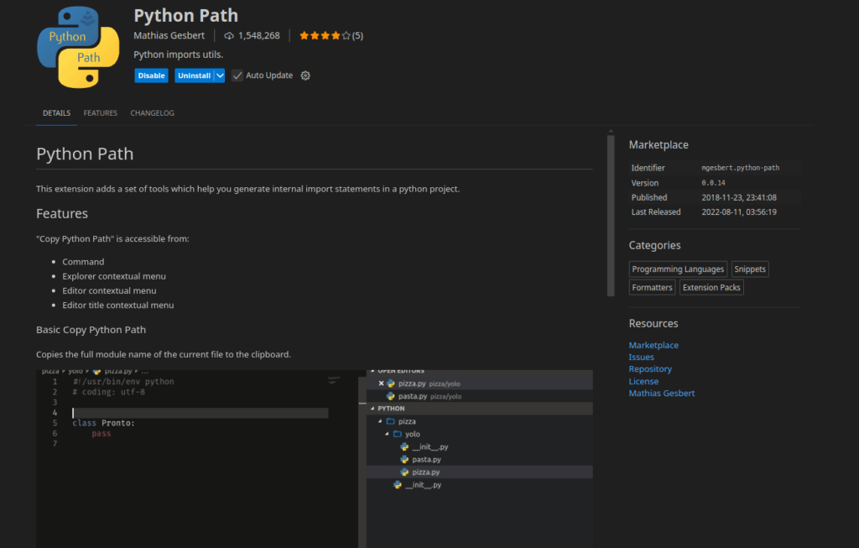Click the Python Path extension logo
859x548 pixels.
coord(77,48)
